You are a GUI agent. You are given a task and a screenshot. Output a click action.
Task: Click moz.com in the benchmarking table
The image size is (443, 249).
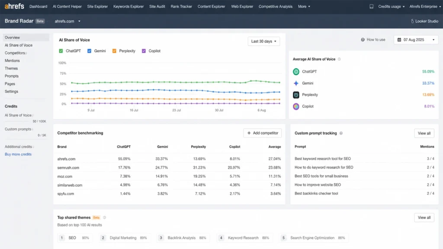pos(65,176)
